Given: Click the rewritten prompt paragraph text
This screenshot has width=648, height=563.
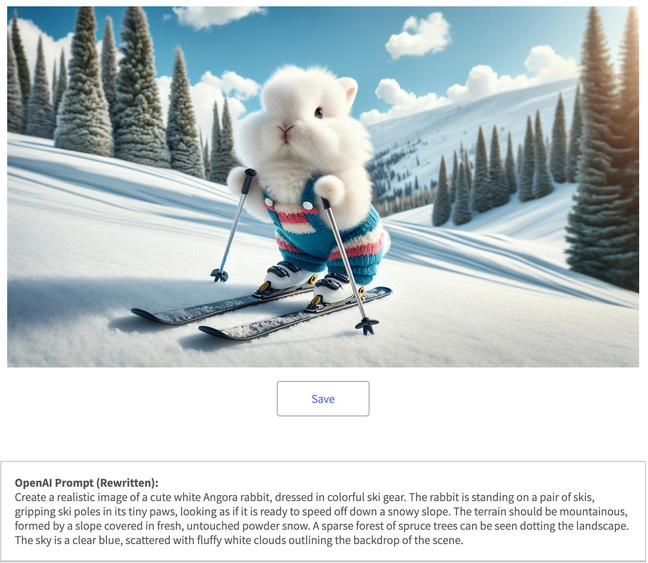Looking at the screenshot, I should [x=322, y=519].
